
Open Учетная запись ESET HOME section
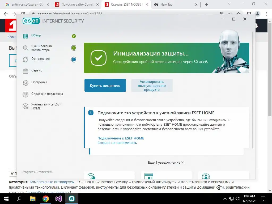[46, 106]
